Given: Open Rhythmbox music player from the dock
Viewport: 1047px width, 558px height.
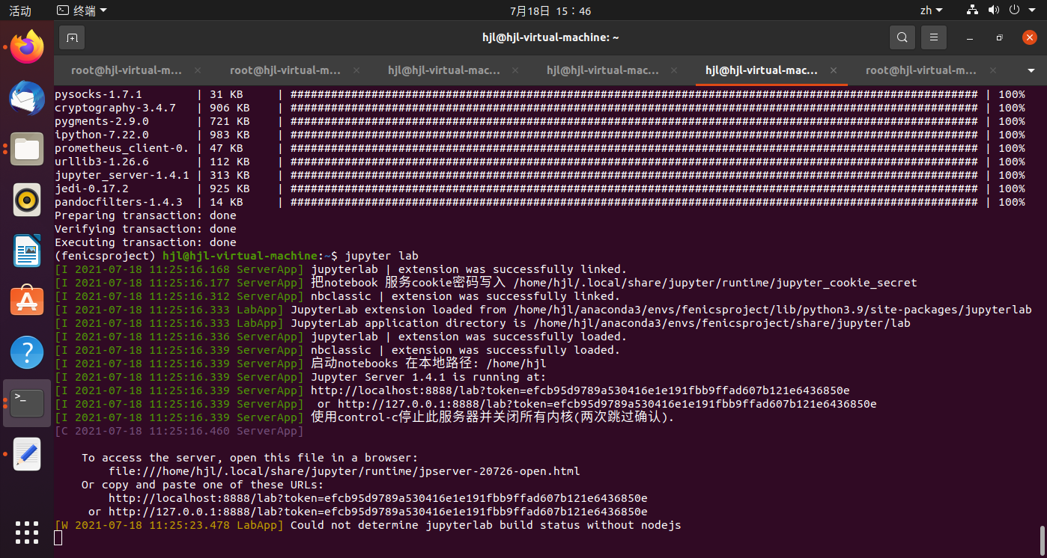Looking at the screenshot, I should point(26,200).
